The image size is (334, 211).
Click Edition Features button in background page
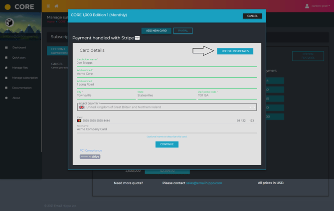(308, 56)
